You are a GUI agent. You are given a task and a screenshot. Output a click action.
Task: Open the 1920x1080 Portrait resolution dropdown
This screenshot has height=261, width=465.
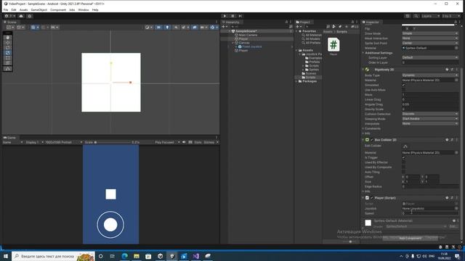(x=63, y=142)
